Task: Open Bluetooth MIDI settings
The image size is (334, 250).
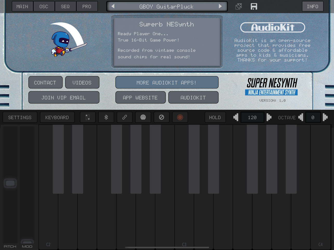Action: tap(106, 117)
